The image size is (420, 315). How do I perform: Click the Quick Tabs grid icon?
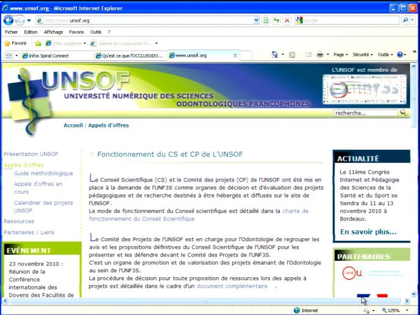(9, 55)
